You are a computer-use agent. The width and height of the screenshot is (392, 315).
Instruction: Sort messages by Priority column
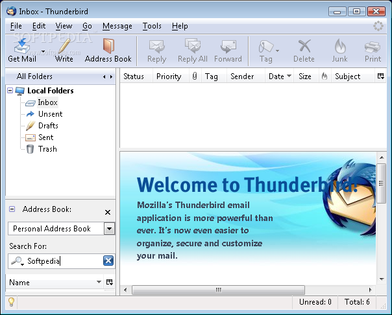(x=171, y=76)
